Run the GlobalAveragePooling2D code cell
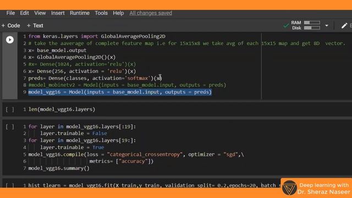This screenshot has height=198, width=352. 10,40
